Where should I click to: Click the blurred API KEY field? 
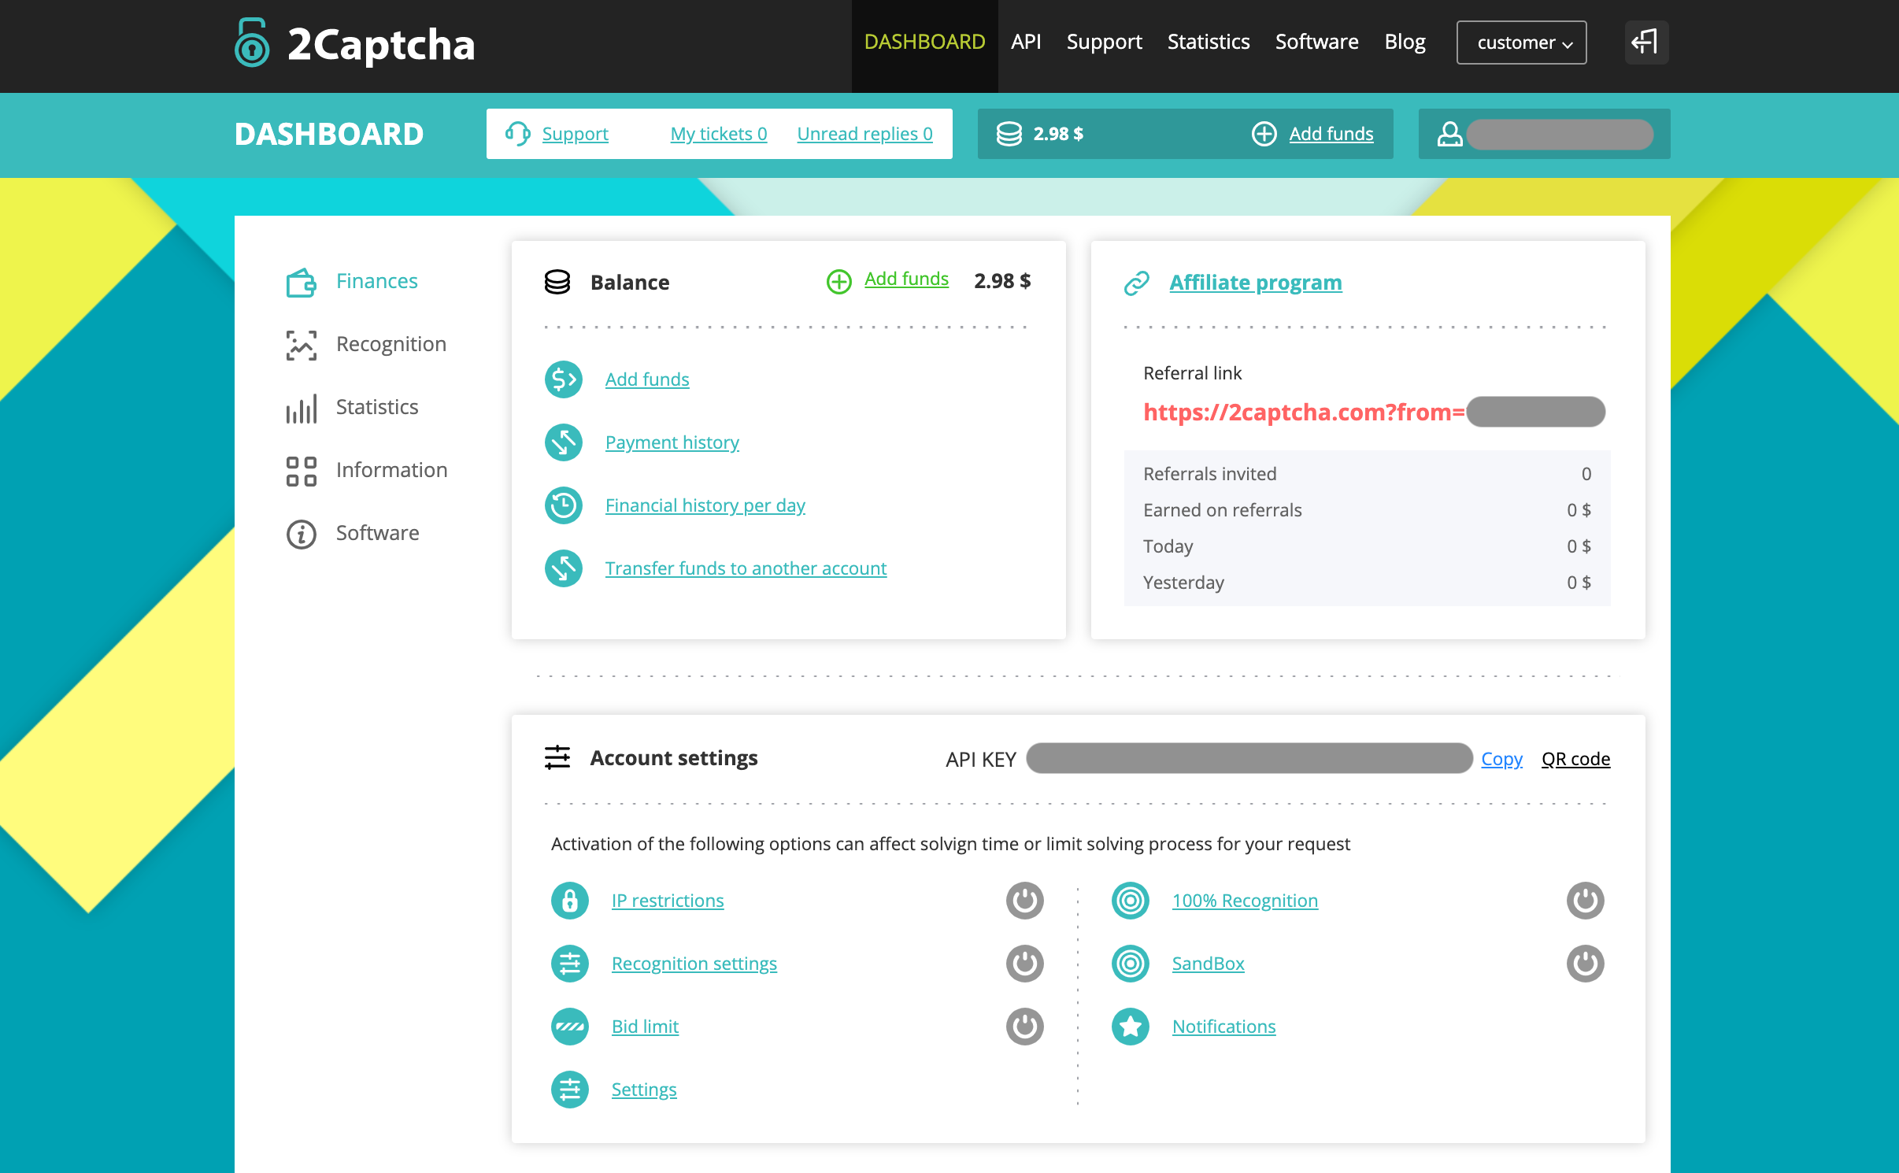(1249, 758)
